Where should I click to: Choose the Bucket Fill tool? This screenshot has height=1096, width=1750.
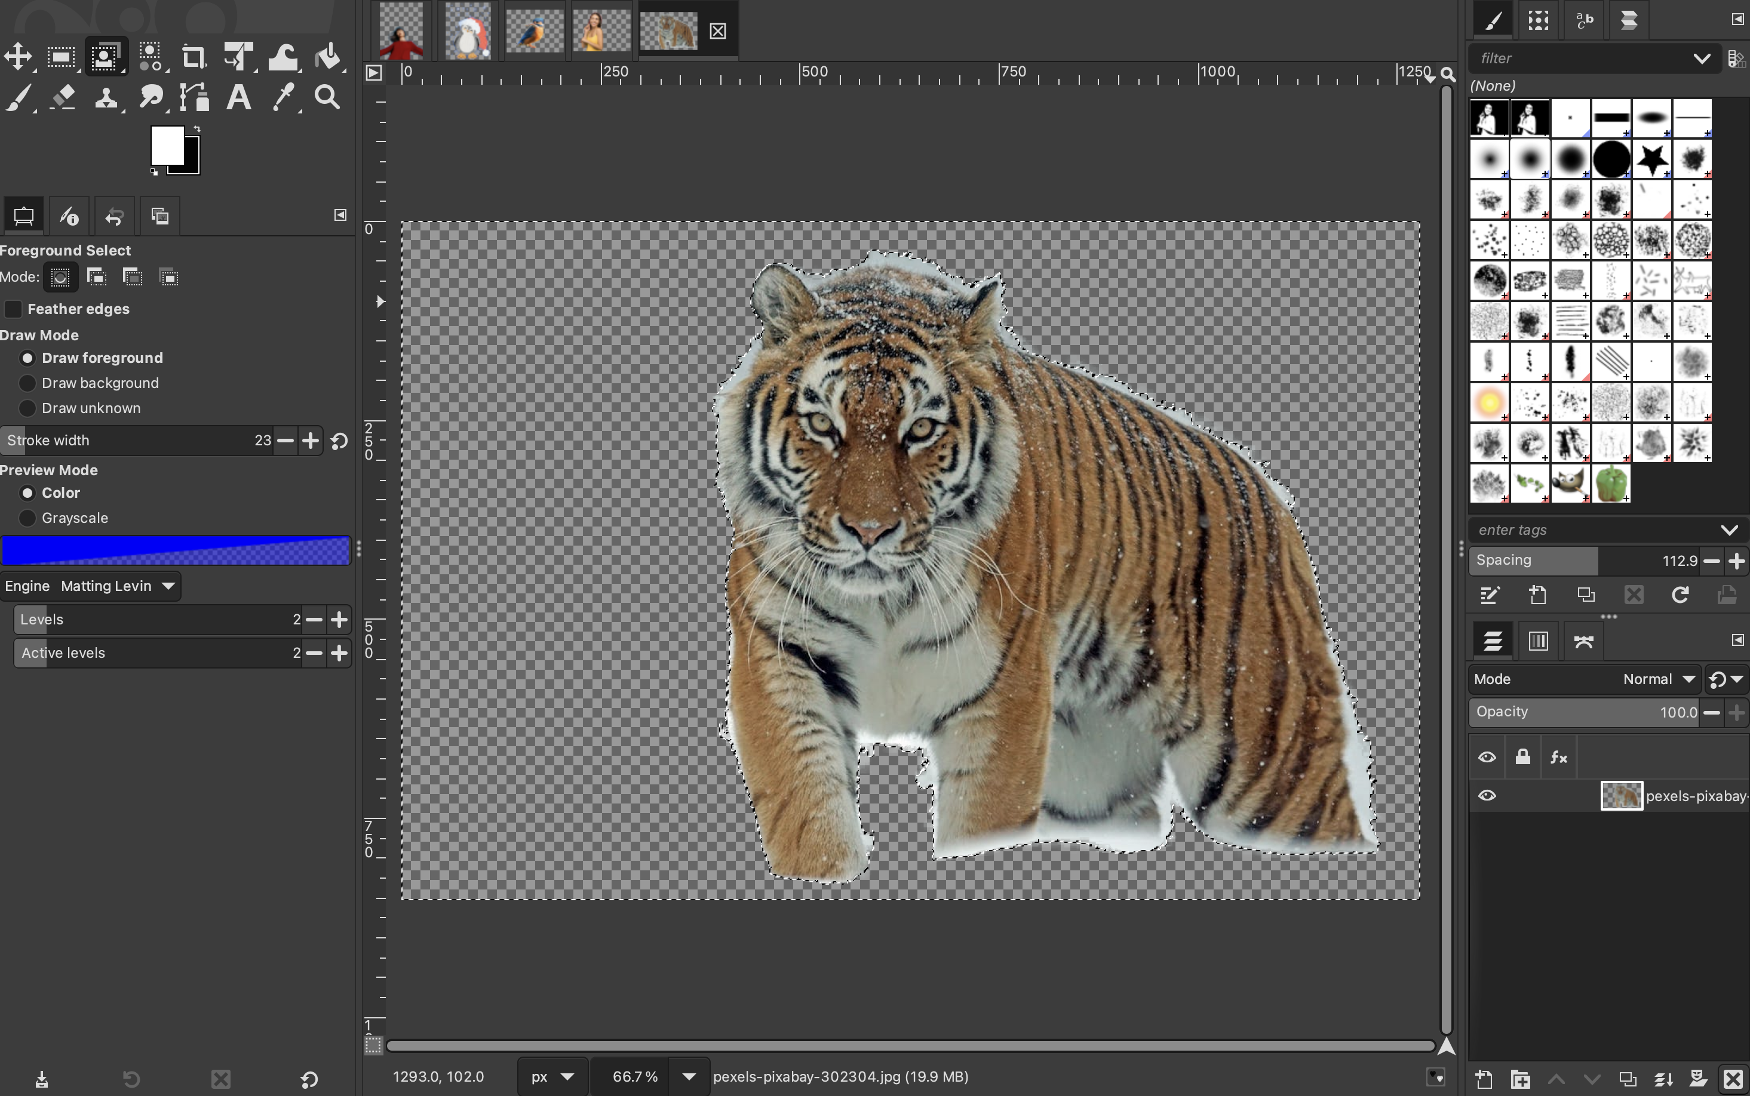tap(328, 57)
